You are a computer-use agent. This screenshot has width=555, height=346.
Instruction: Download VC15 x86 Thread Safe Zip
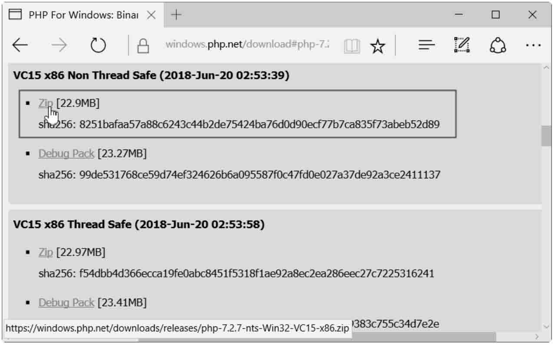(46, 252)
